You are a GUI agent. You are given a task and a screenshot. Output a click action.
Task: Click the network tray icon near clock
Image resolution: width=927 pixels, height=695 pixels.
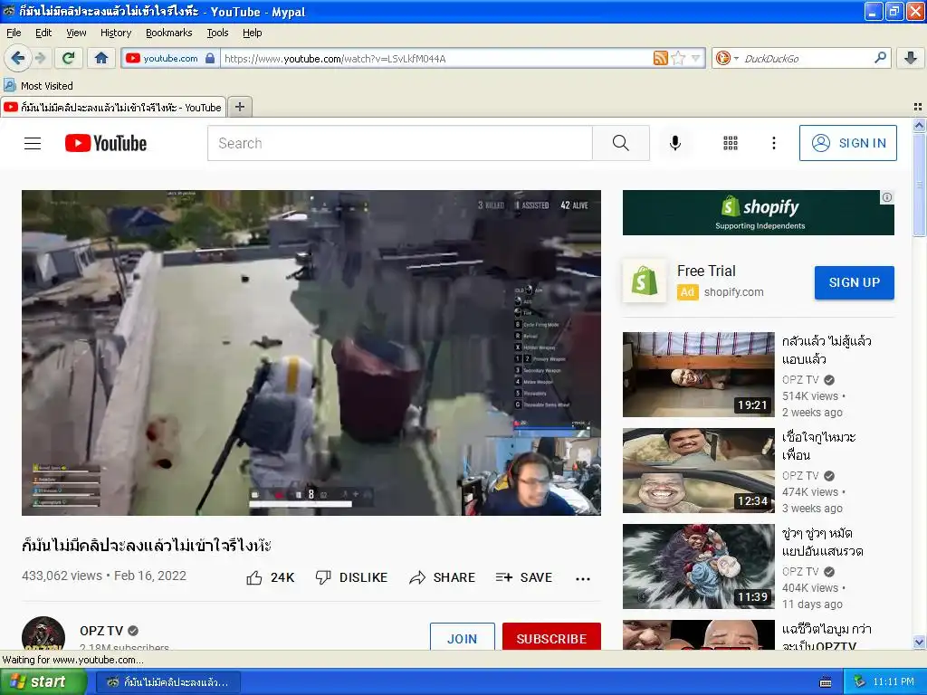(859, 682)
